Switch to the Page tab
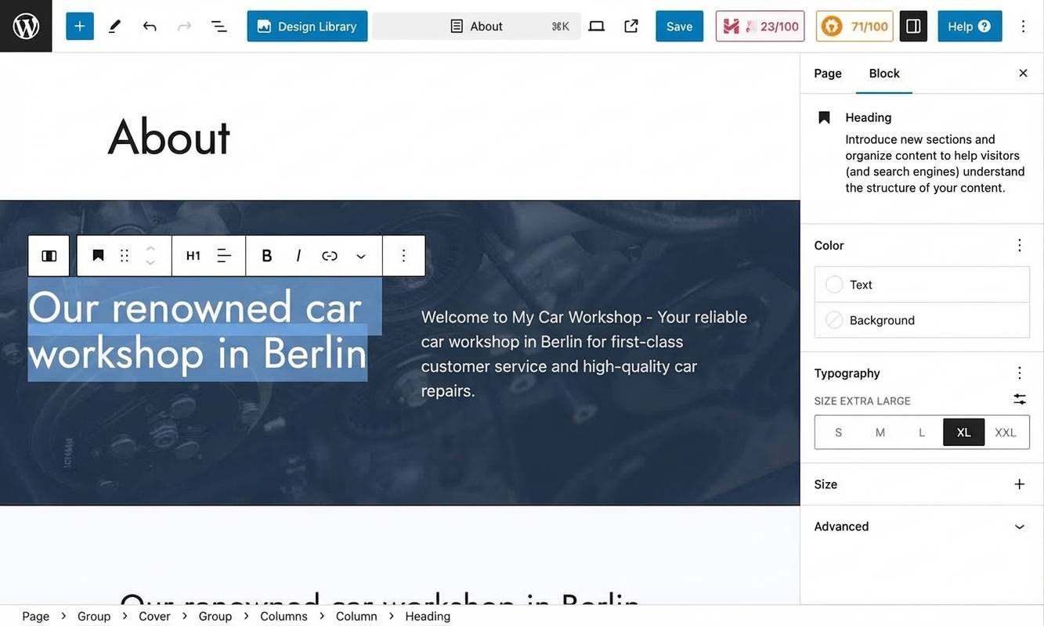 pos(827,73)
